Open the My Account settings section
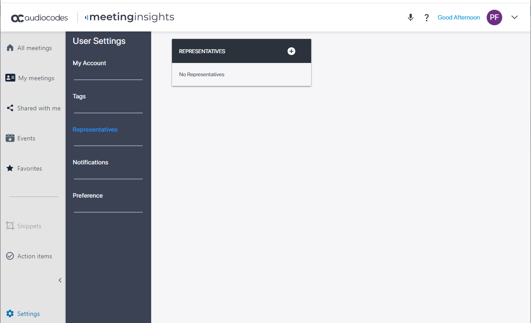531x323 pixels. pos(90,63)
